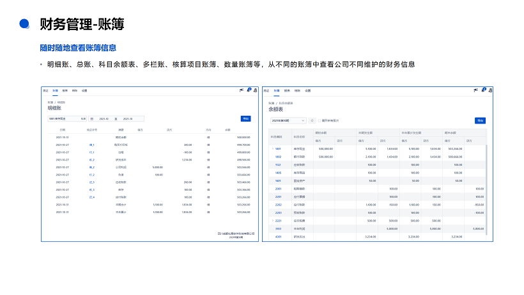This screenshot has height=295, width=524.
Task: Click the -950.00 ending balance cell in 余额表
Action: [x=479, y=205]
